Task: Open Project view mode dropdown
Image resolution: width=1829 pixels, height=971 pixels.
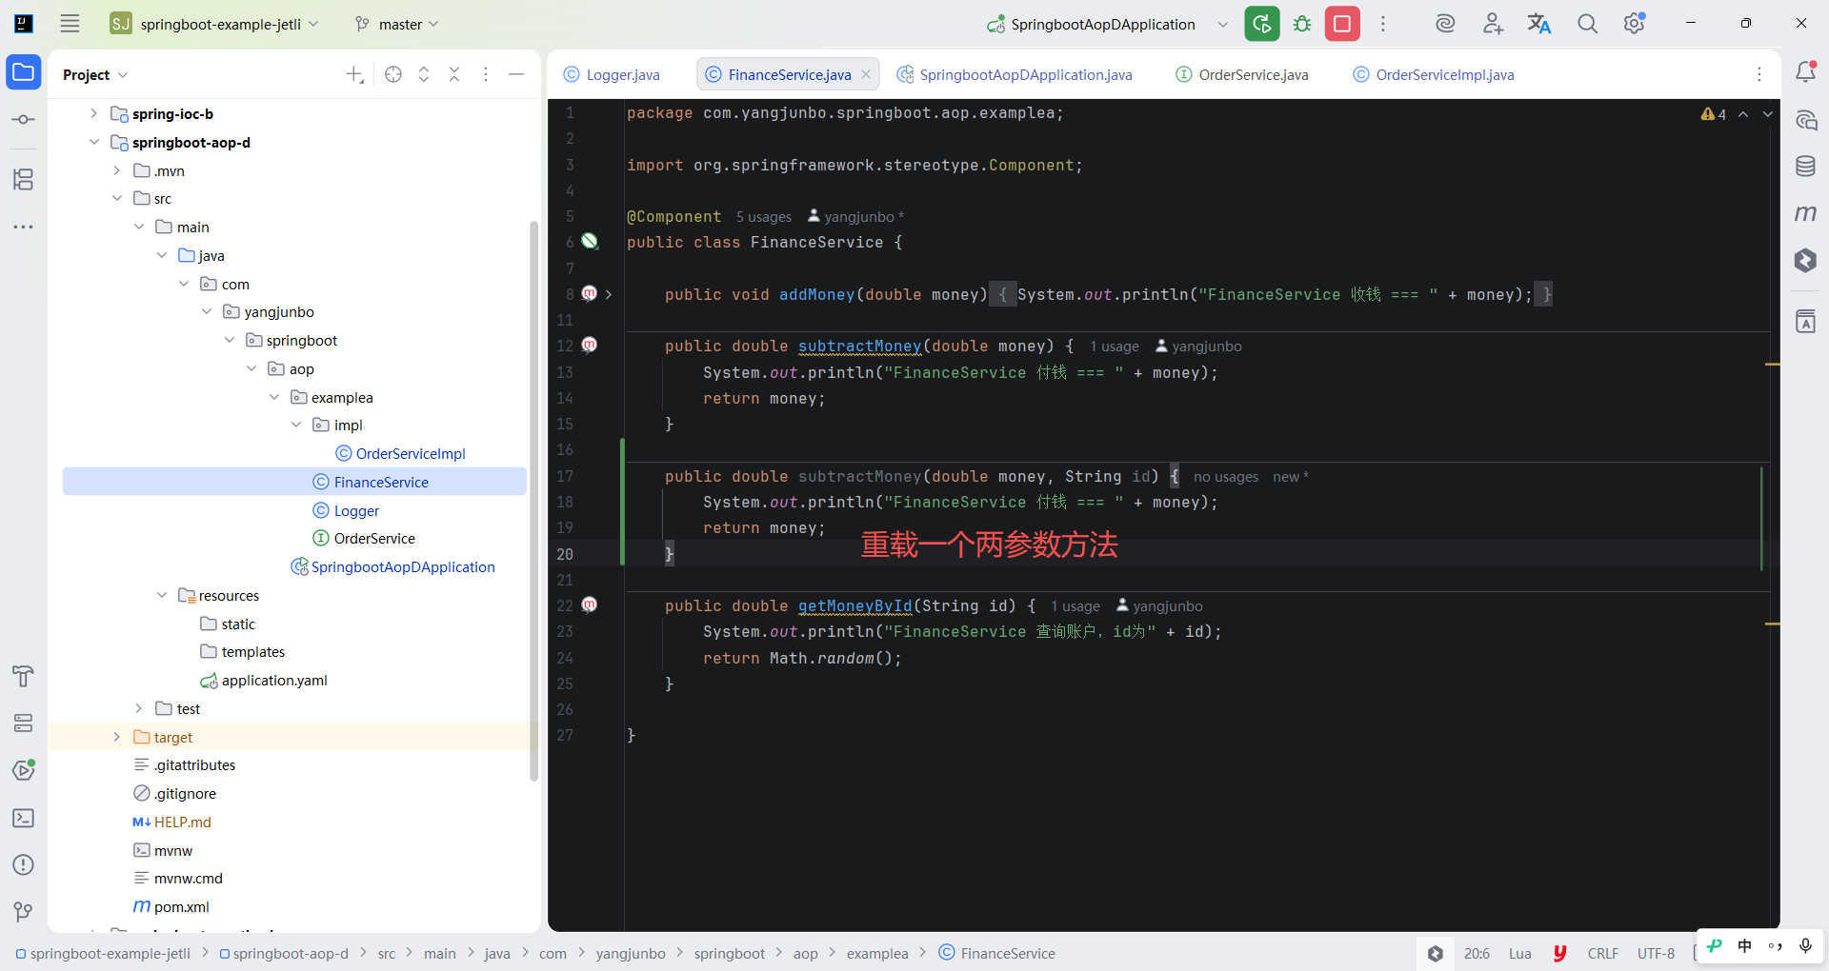Action: pos(95,74)
